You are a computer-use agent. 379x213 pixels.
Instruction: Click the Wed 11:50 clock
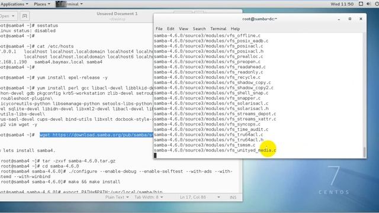pyautogui.click(x=342, y=4)
